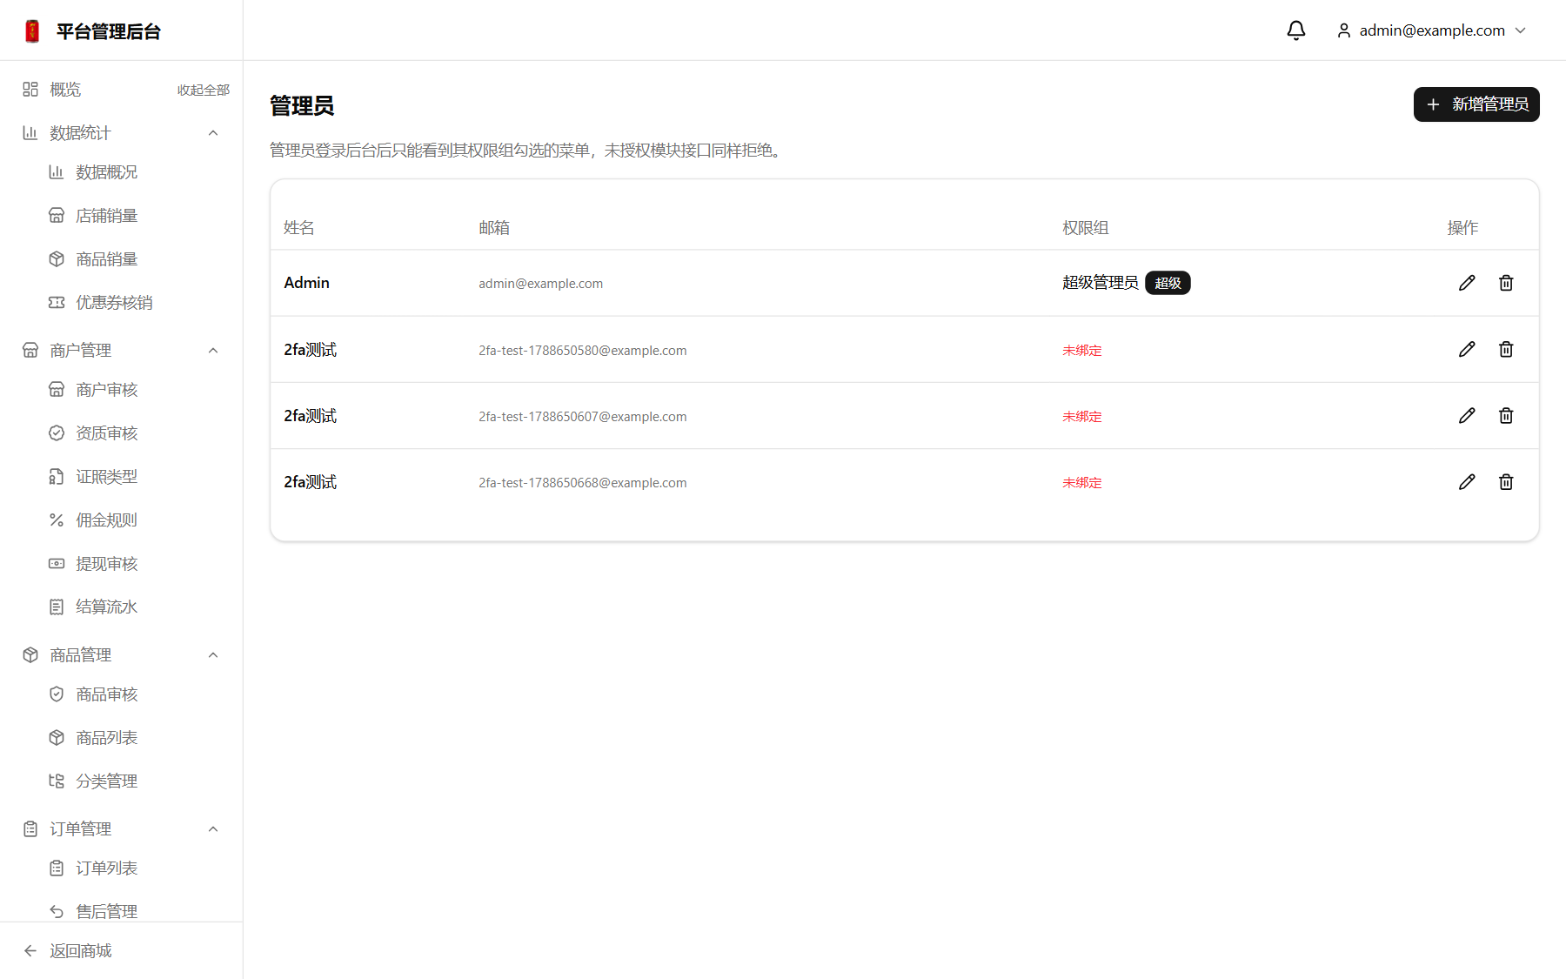This screenshot has width=1566, height=979.
Task: Click the 超级管理员 permission group text
Action: coord(1100,283)
